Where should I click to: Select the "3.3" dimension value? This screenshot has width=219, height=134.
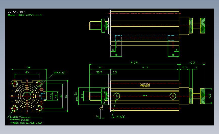[x=114, y=72]
